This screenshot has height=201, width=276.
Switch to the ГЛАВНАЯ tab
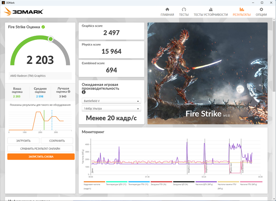coord(167,12)
